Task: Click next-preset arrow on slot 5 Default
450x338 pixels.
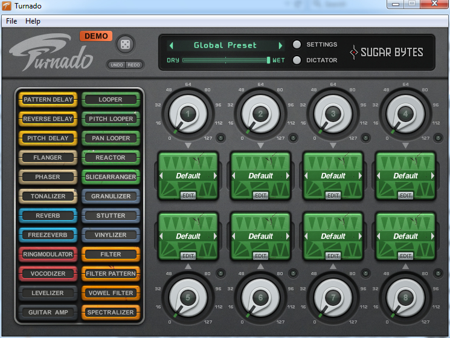Action: [x=215, y=236]
